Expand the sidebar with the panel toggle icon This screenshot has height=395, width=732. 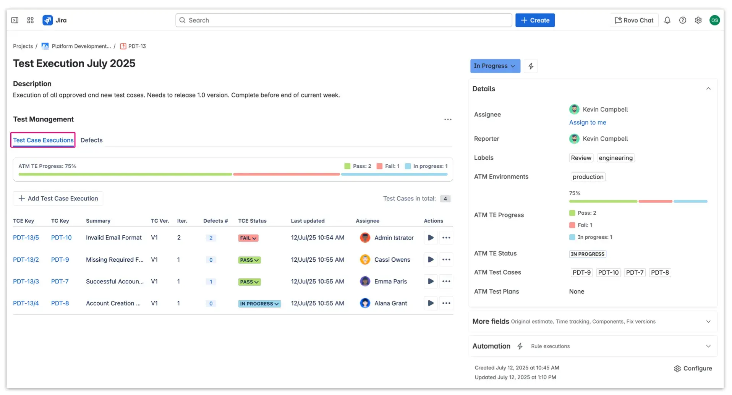coord(15,20)
